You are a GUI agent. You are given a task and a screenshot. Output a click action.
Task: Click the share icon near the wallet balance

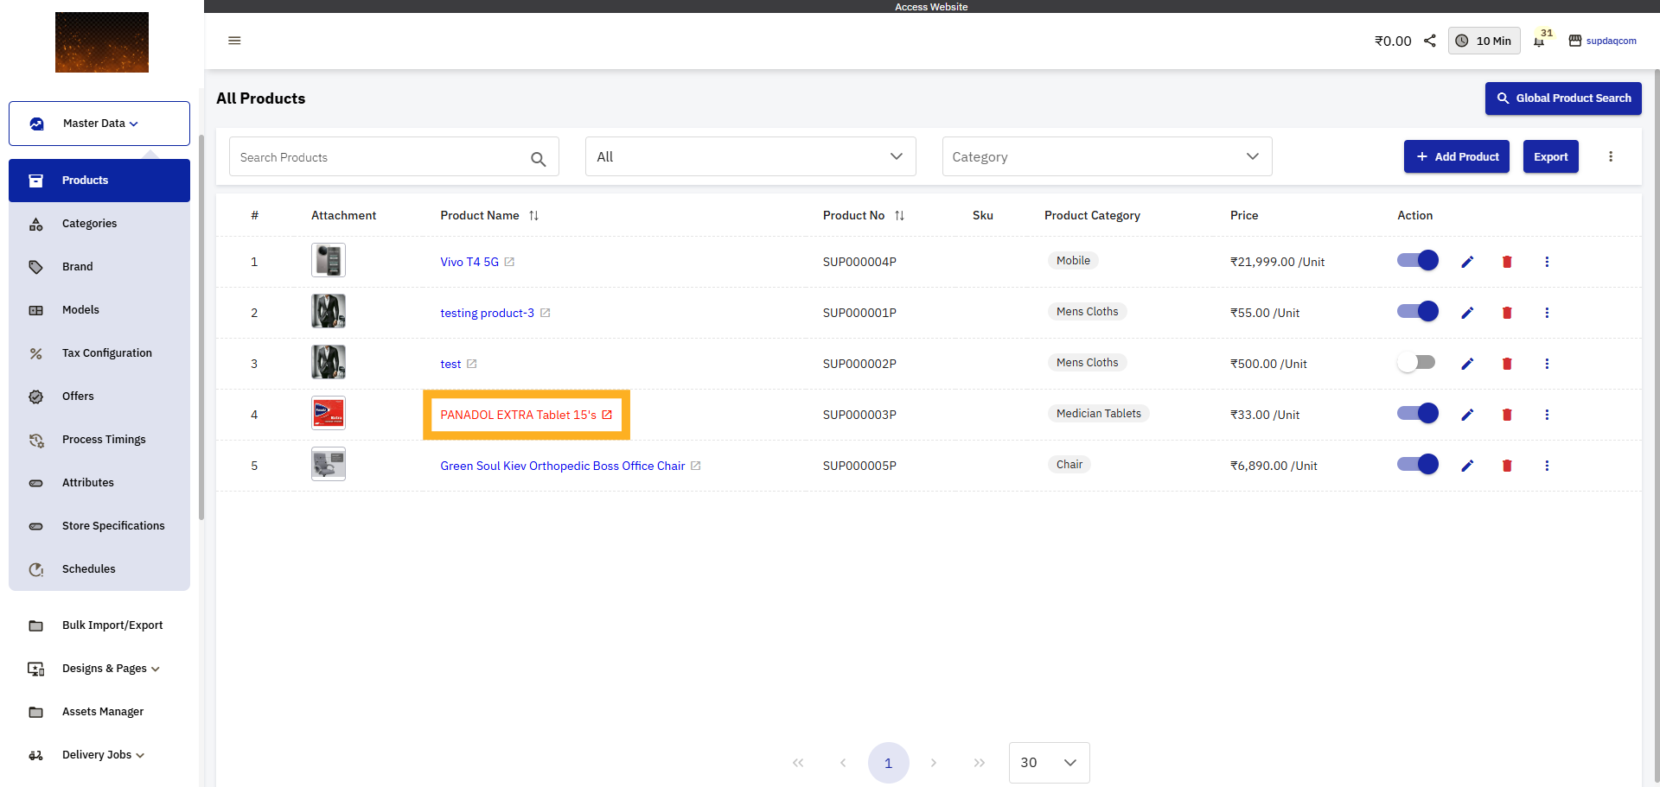(x=1429, y=41)
